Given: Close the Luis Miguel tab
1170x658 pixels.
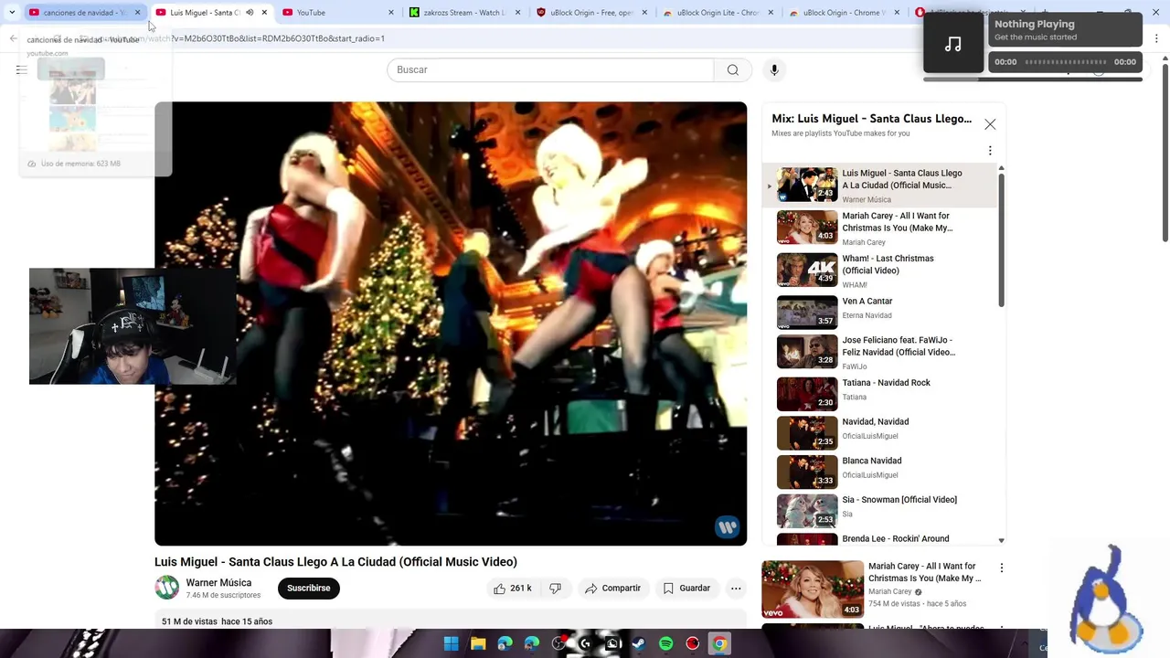Looking at the screenshot, I should coord(265,13).
